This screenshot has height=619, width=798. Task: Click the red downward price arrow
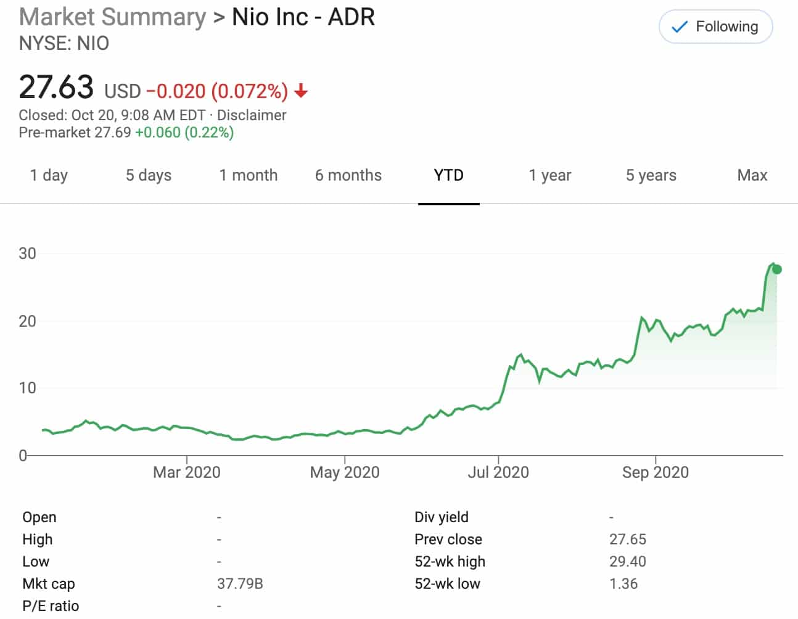[x=301, y=91]
